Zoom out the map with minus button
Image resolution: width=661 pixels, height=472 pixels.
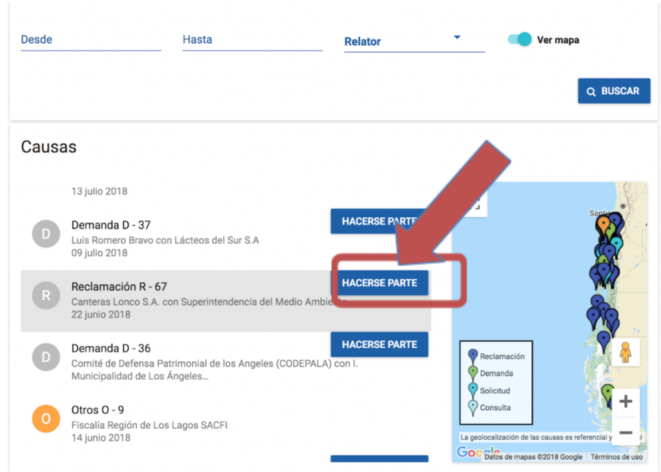coord(625,432)
